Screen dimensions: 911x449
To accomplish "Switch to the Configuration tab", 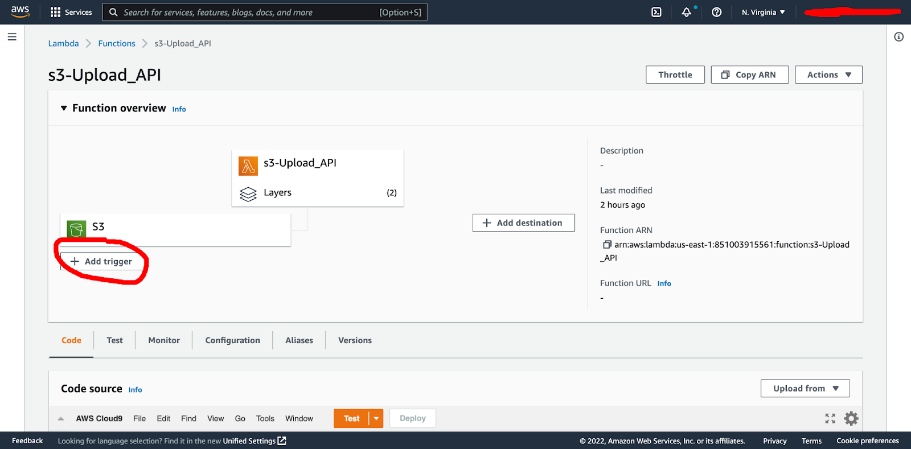I will tap(232, 340).
